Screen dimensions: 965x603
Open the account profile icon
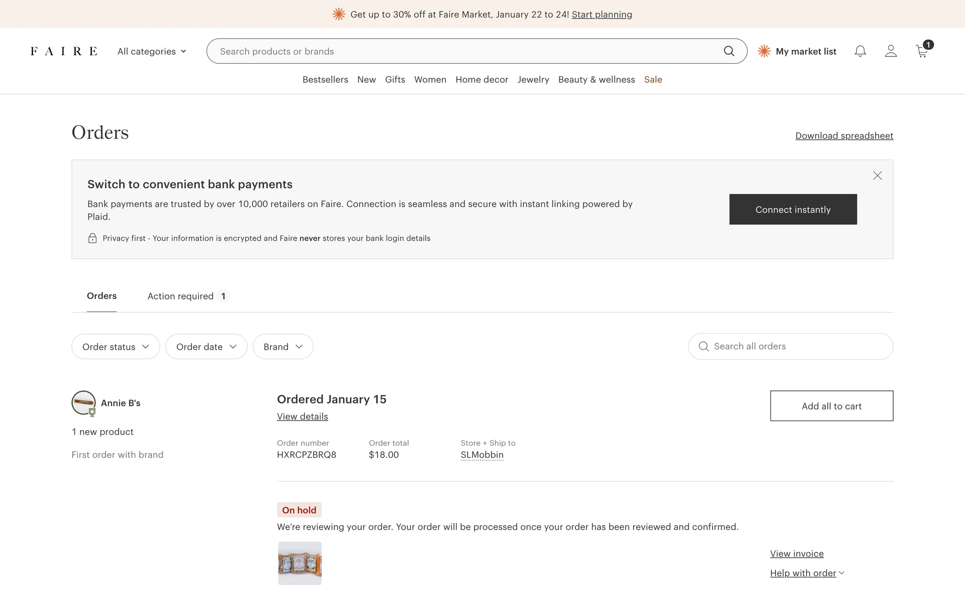891,51
